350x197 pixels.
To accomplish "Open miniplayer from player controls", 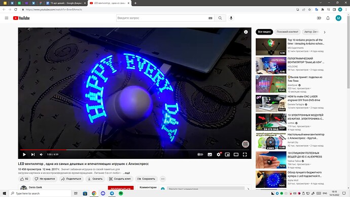I will click(227, 154).
